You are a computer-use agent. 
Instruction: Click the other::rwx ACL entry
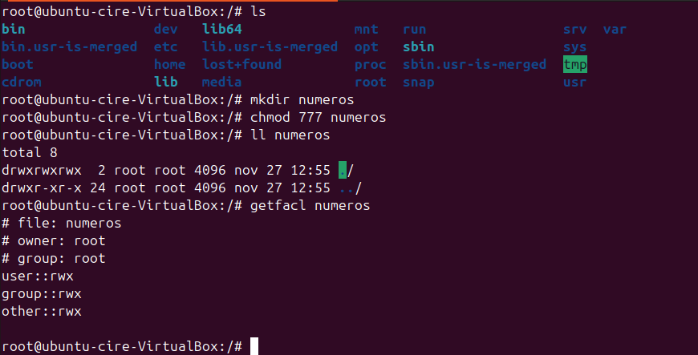point(42,311)
